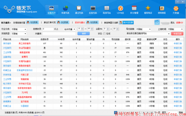Click 申请交换 for 竹鼠之家 row
Viewport: 186px width, 116px height.
click(178, 75)
